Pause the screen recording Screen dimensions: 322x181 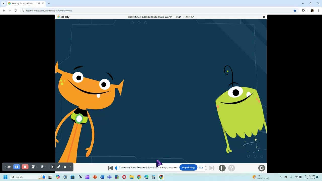17,167
